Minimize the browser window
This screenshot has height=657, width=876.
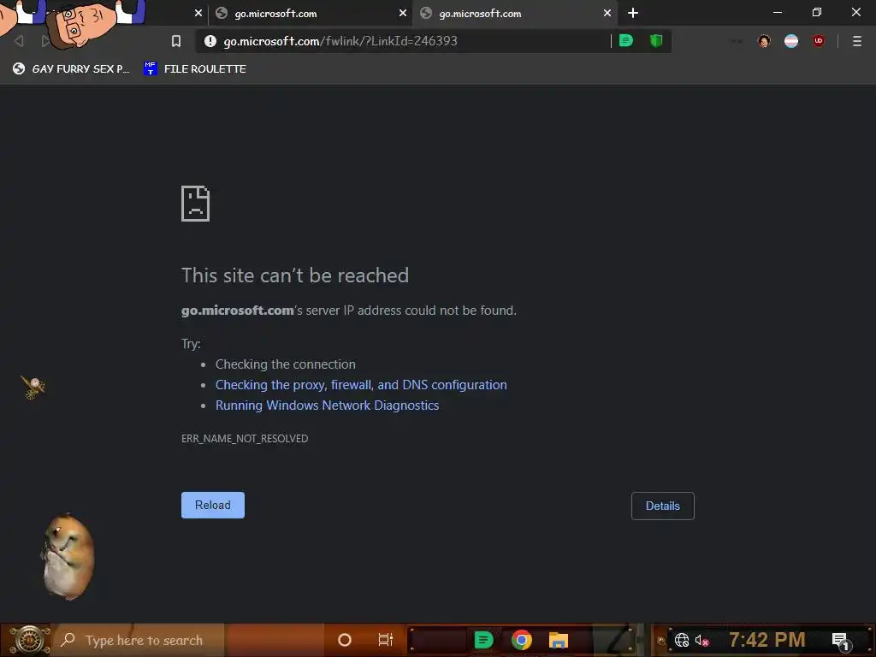777,12
